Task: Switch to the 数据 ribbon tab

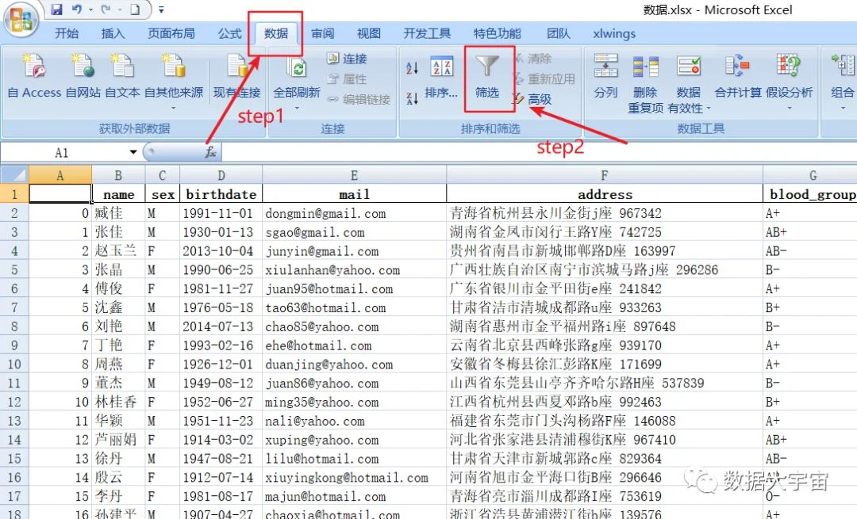Action: tap(276, 33)
